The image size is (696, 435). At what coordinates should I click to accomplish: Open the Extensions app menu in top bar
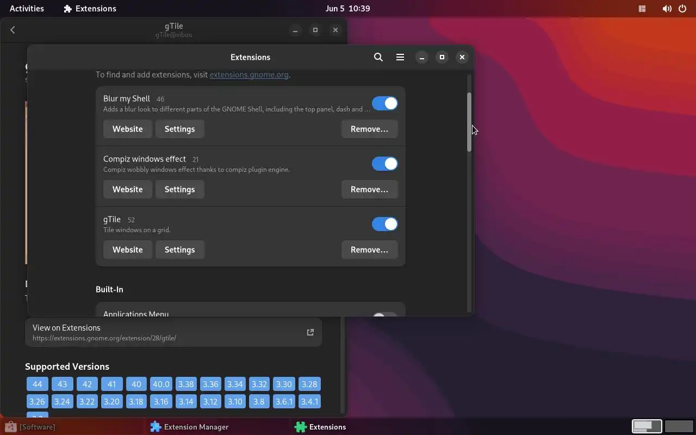[x=90, y=9]
